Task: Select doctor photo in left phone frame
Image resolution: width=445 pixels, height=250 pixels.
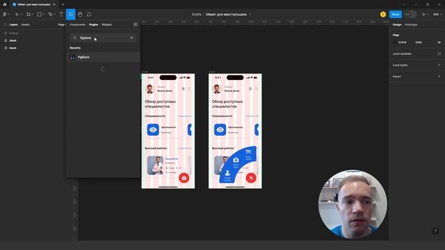Action: [155, 165]
